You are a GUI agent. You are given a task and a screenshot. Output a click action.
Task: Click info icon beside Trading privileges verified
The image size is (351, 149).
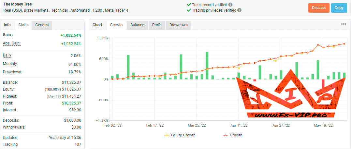(240, 10)
